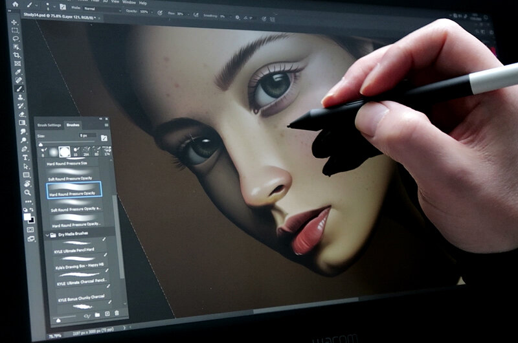The image size is (518, 343).
Task: Open symmetry paint options
Action: click(x=272, y=19)
